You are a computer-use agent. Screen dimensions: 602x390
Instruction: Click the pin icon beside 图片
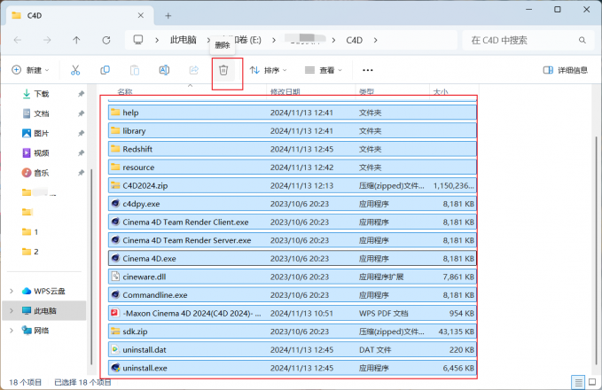(81, 133)
